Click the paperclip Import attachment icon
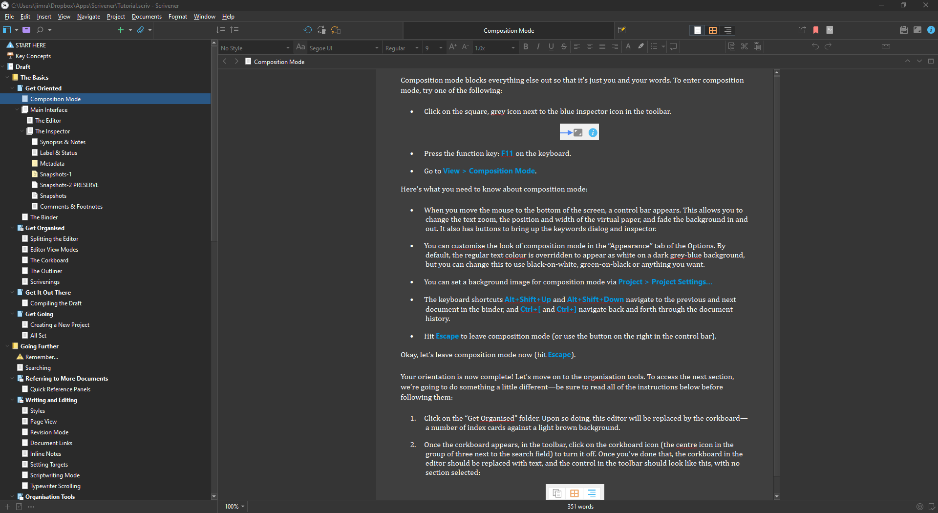 coord(141,30)
